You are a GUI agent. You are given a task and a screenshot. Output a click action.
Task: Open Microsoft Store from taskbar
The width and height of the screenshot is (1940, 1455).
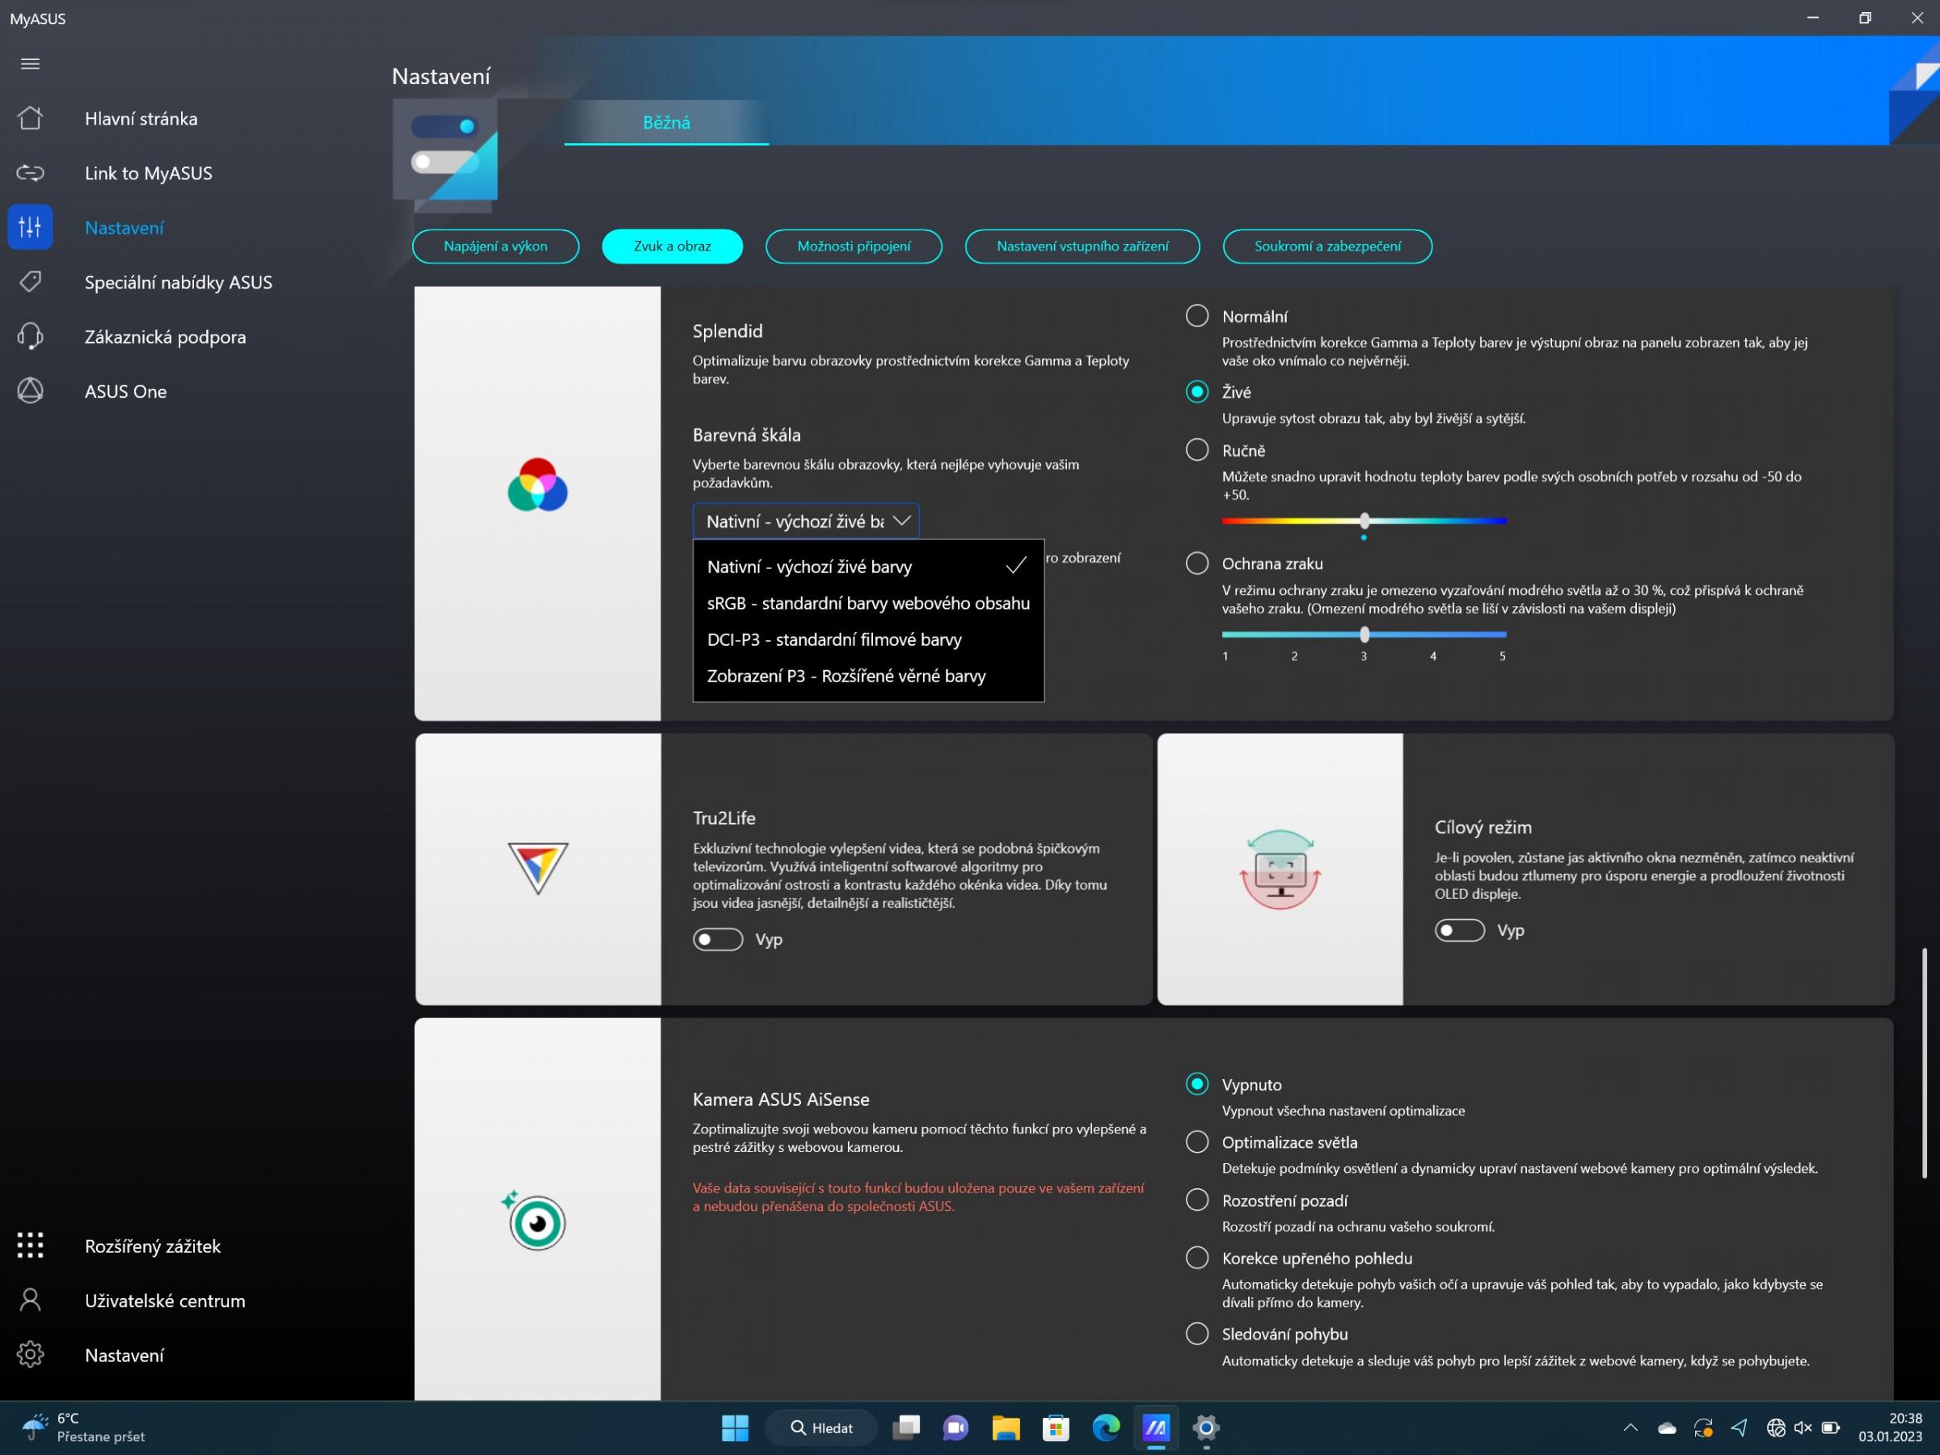(x=1055, y=1428)
